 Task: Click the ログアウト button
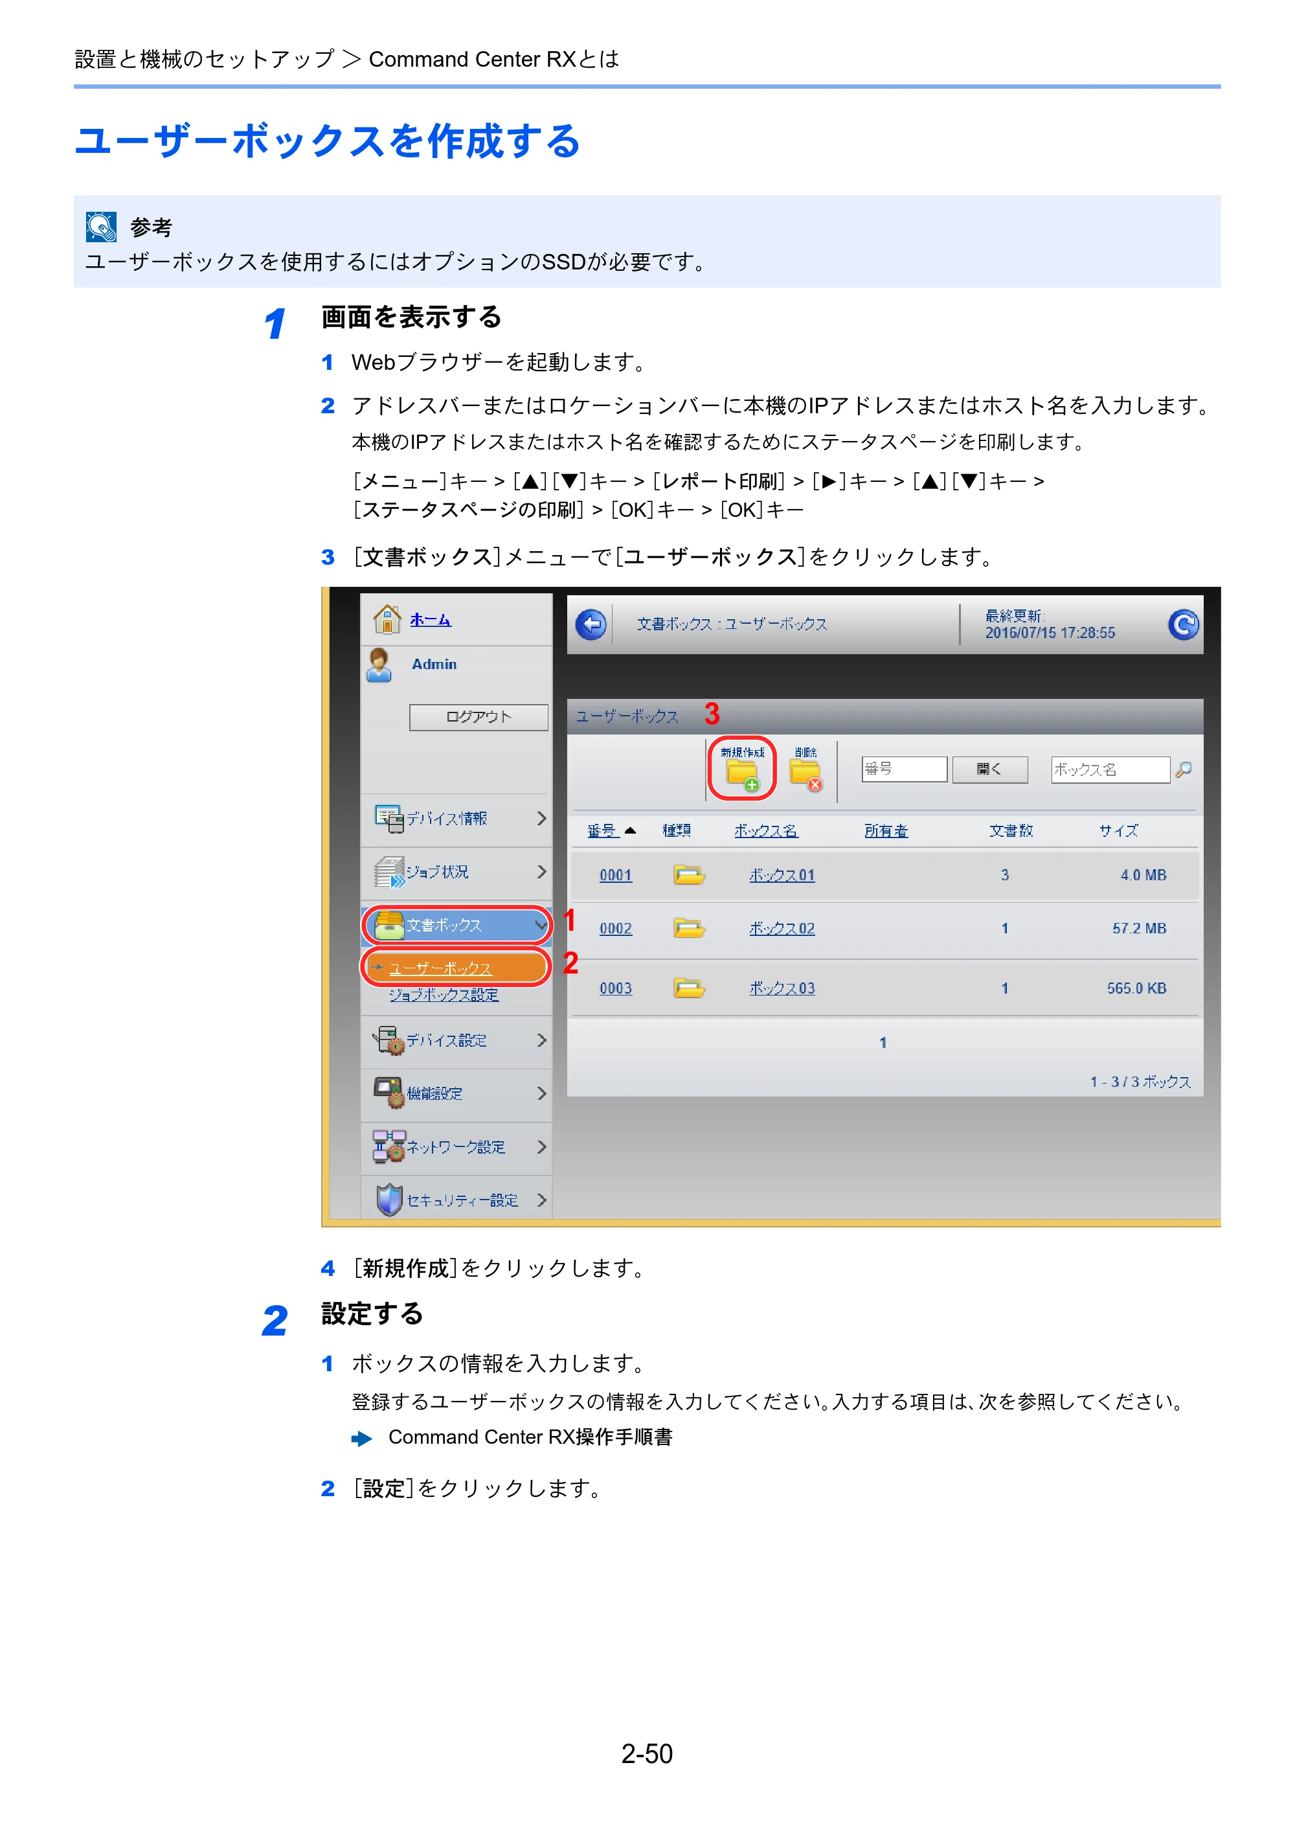point(479,717)
